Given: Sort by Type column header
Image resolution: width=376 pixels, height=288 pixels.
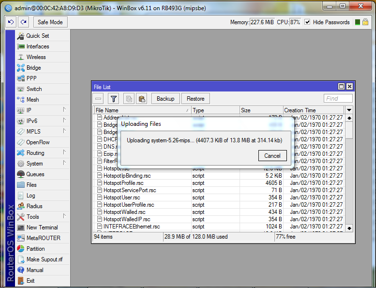Looking at the screenshot, I should coord(215,110).
